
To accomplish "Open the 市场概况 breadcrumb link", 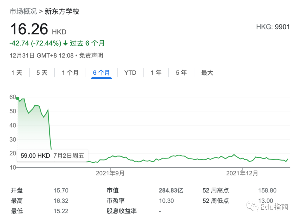I will (23, 11).
